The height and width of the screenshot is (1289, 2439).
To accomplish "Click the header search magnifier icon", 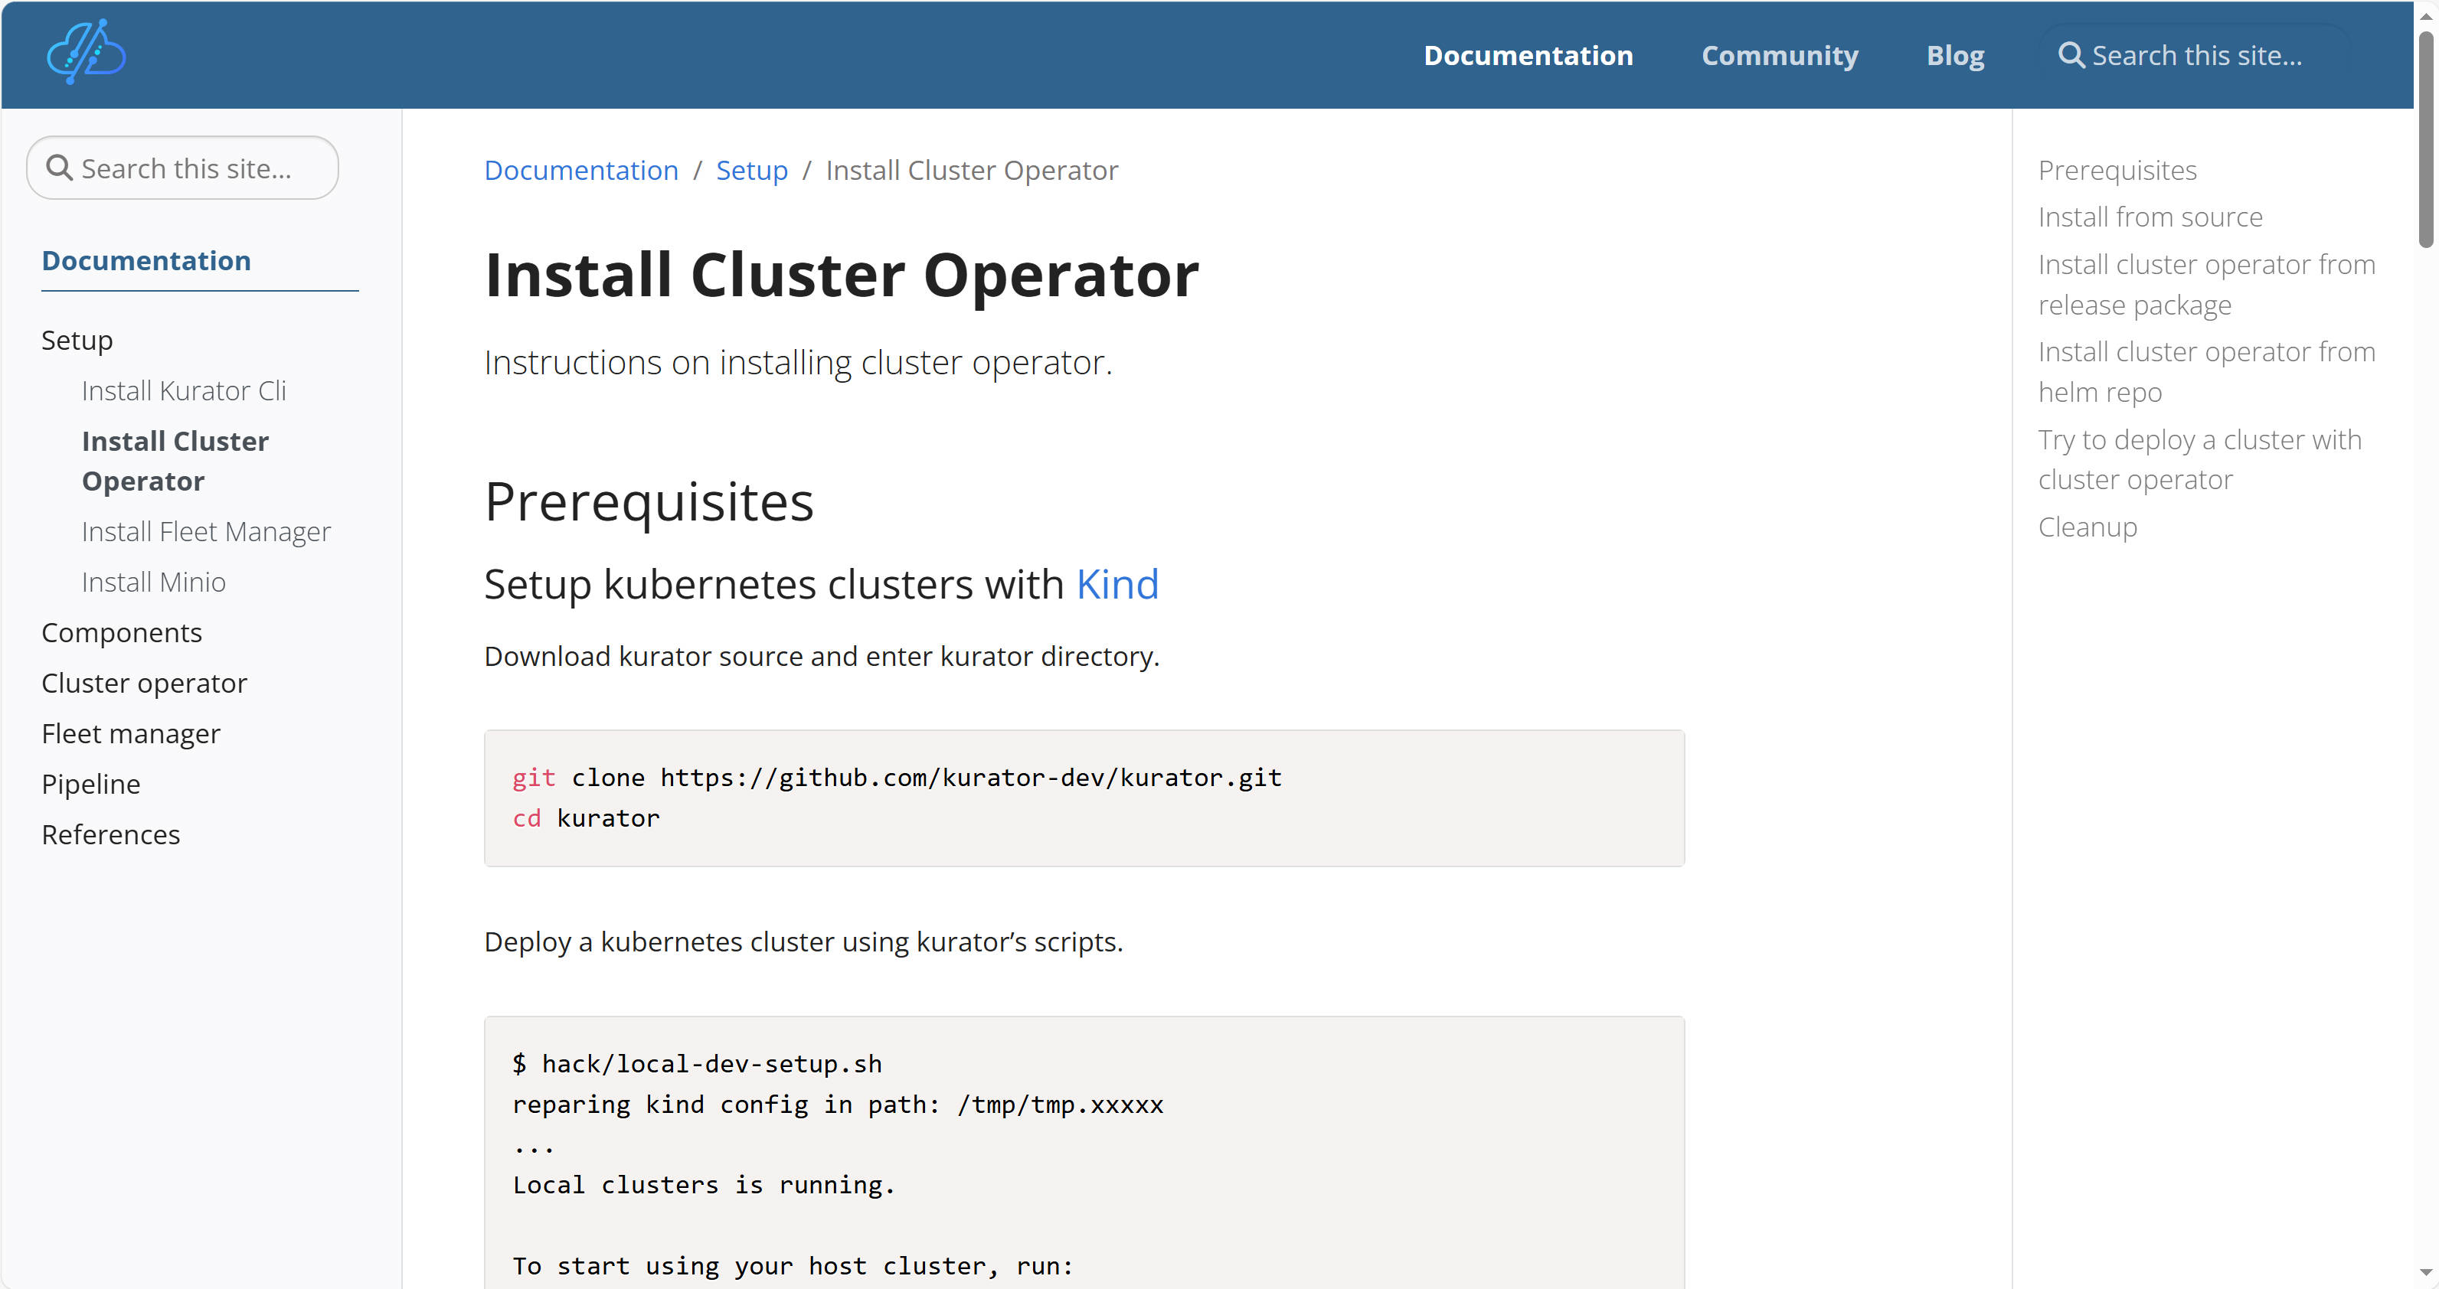I will pos(2071,55).
